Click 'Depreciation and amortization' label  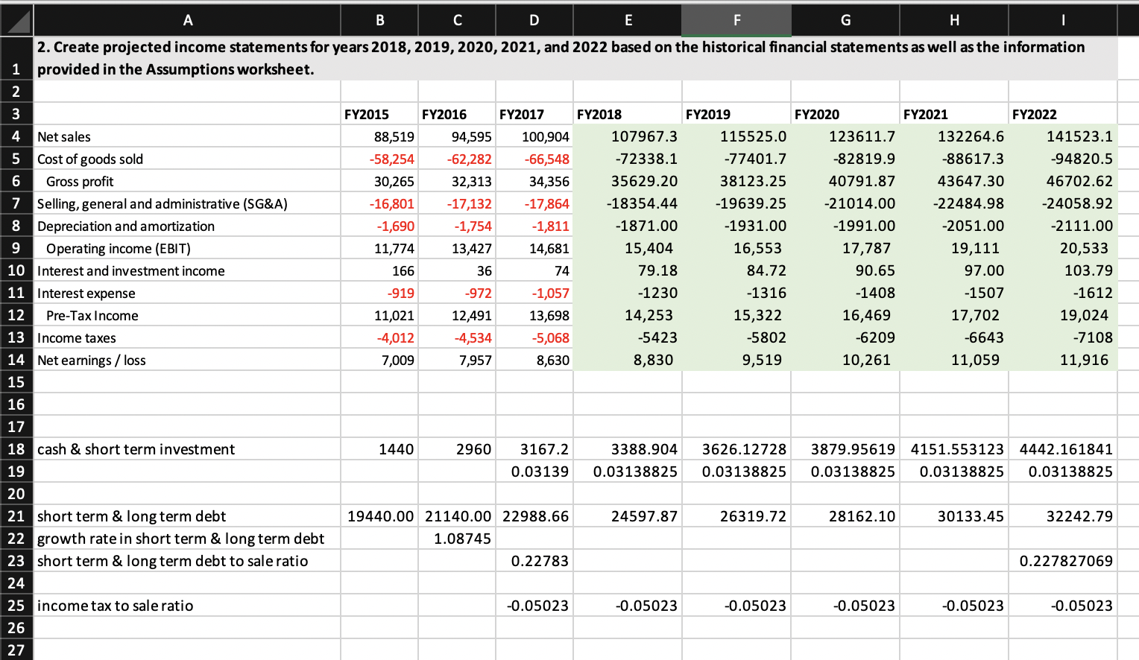tap(126, 226)
